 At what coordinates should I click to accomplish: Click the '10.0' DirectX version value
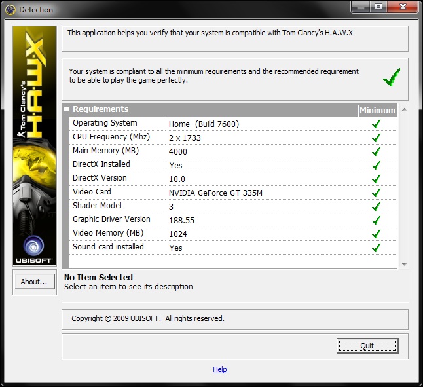[177, 179]
